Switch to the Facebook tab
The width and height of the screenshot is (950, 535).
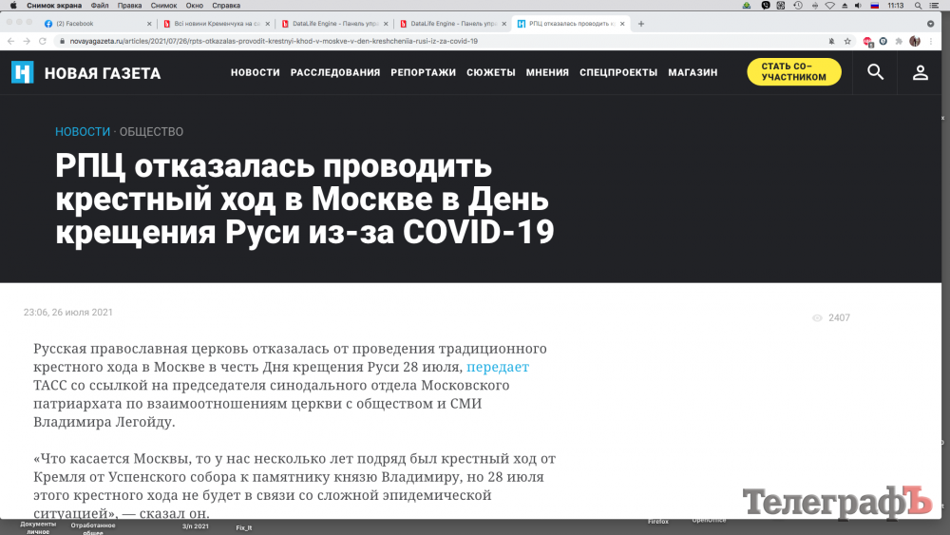[x=90, y=24]
